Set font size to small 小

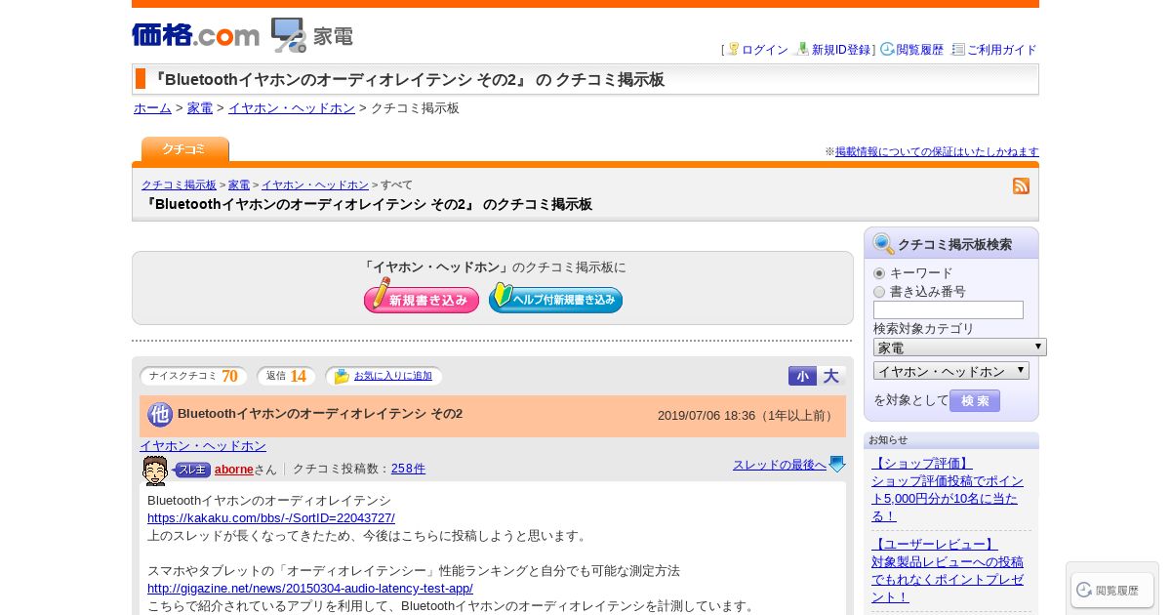coord(802,376)
